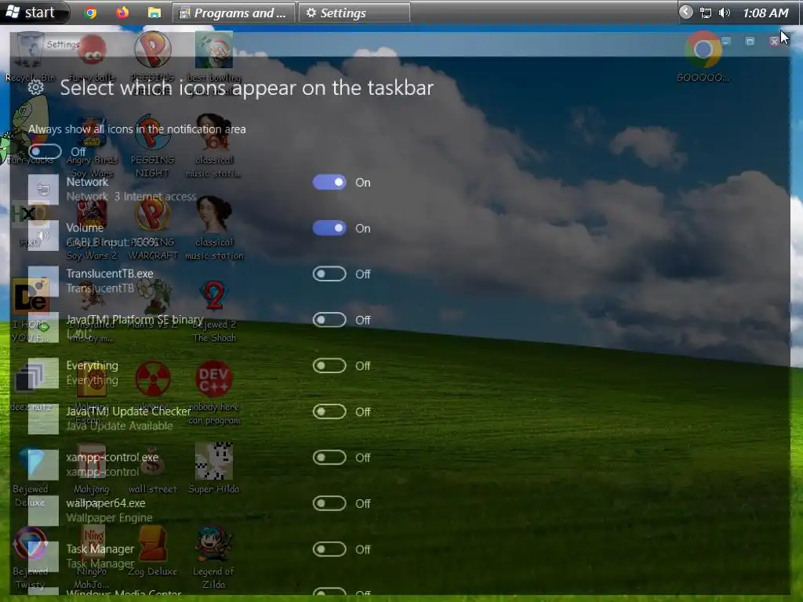Switch on the Task Manager icon toggle
Screen dimensions: 803x602
click(329, 549)
